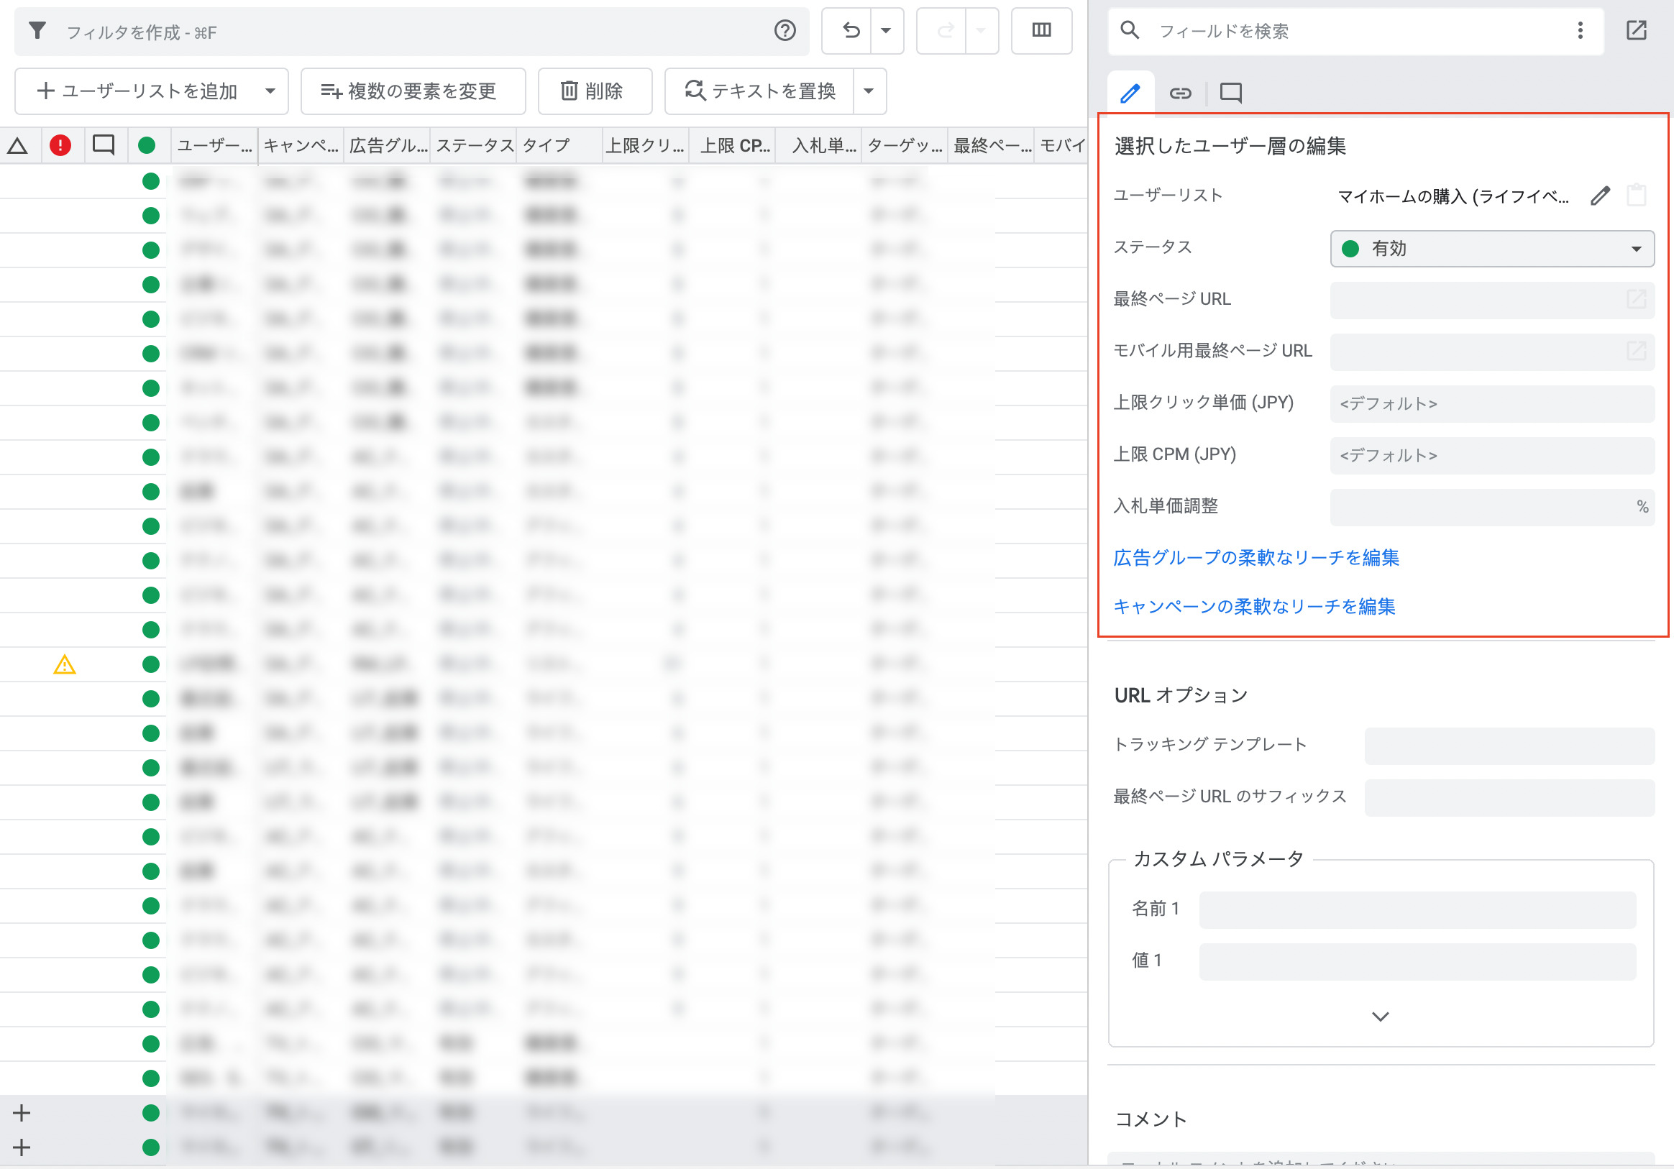Click the red error column header icon

click(60, 146)
